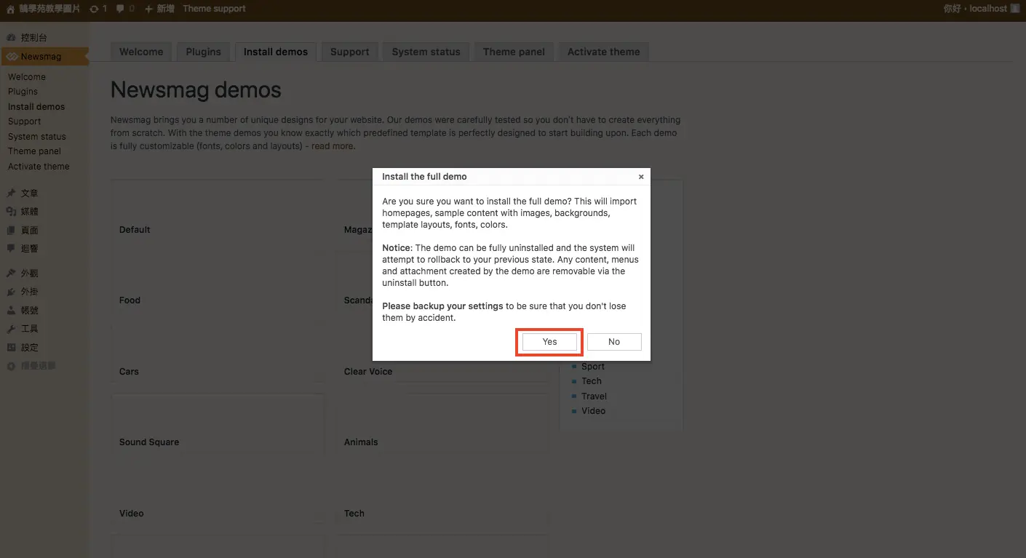Open the 外掛 plugins icon
The image size is (1026, 558).
pos(11,292)
